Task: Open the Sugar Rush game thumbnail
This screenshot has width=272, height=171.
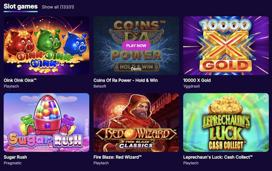Action: [x=47, y=123]
